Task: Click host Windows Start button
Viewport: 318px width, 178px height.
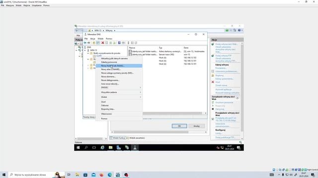Action: click(x=4, y=175)
